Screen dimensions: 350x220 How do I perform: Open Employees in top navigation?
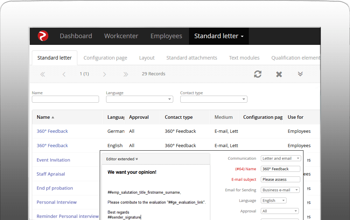(x=166, y=36)
